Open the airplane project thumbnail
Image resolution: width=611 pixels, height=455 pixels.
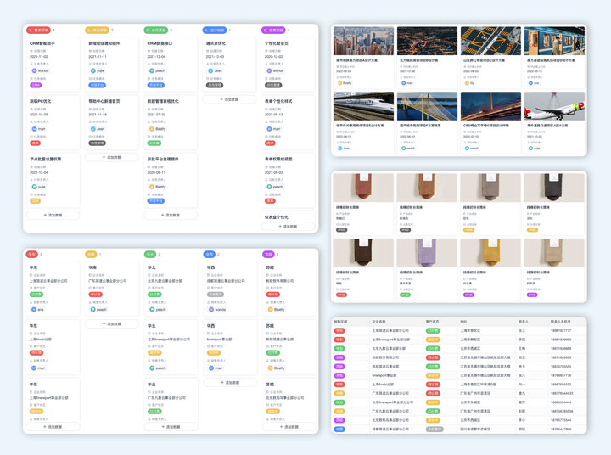554,106
